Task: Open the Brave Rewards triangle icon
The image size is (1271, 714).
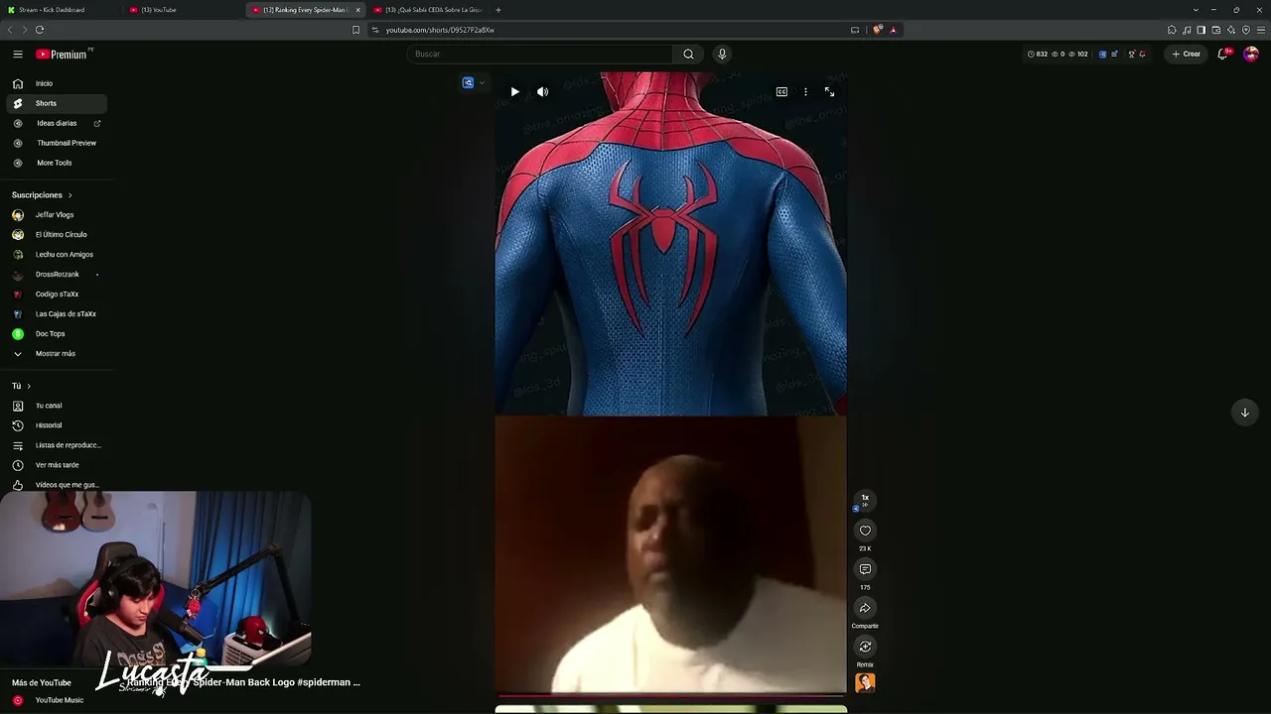Action: [893, 30]
